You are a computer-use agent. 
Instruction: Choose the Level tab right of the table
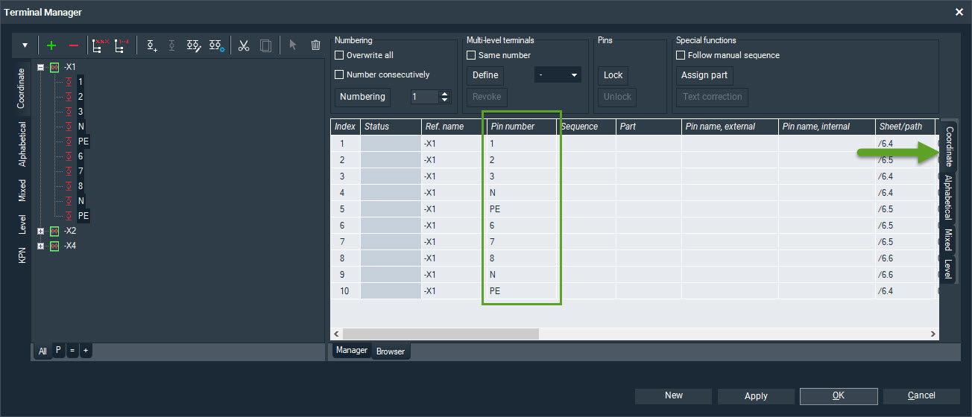click(x=947, y=269)
